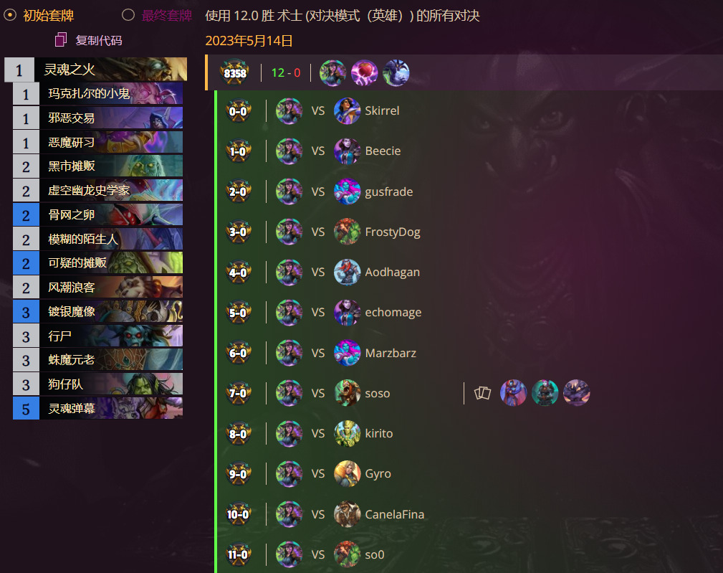Select the 灵魂弹幕 card entry

point(97,408)
